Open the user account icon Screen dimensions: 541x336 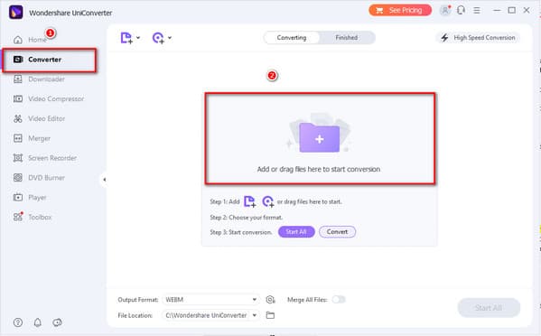[445, 10]
